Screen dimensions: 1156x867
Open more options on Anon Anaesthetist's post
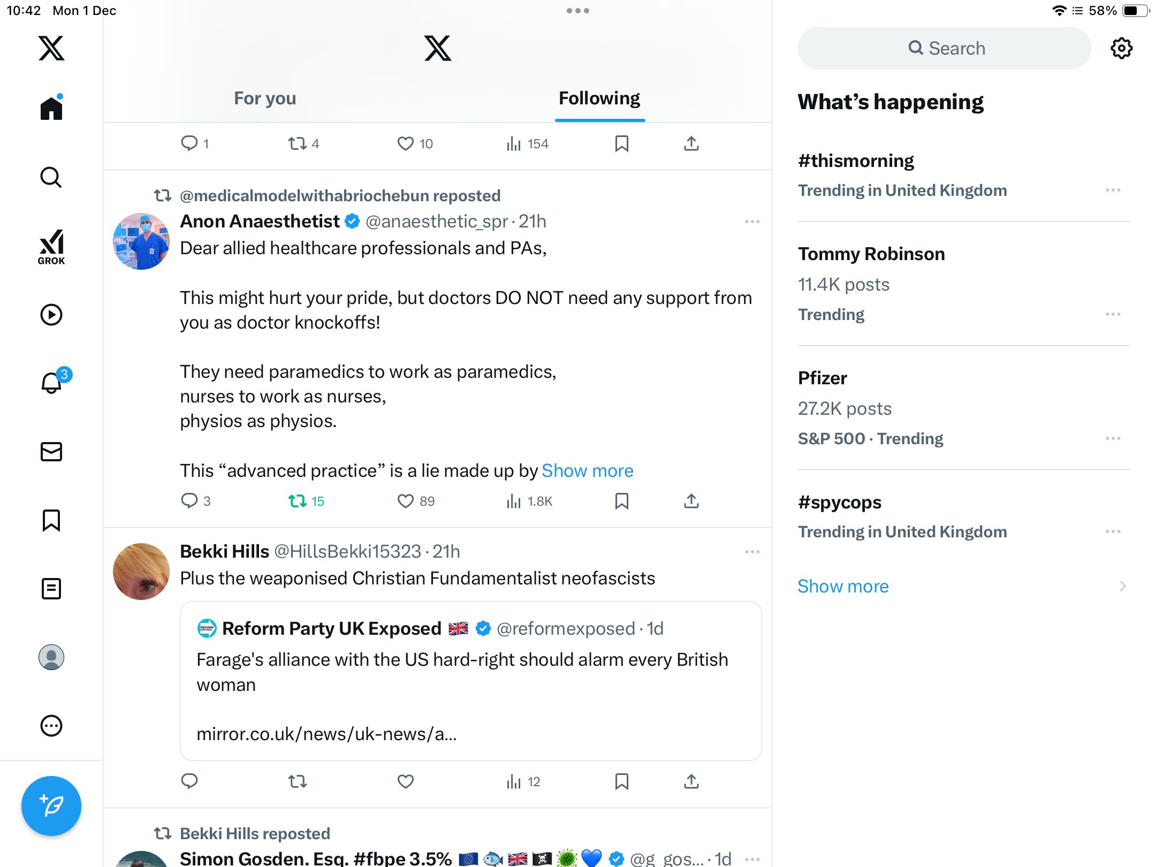coord(752,222)
